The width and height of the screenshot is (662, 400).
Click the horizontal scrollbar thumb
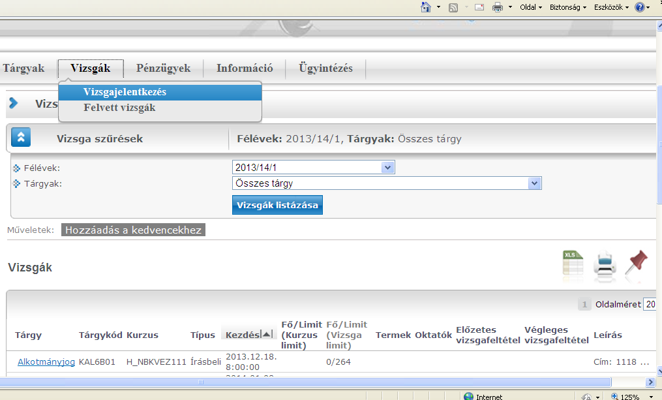click(306, 382)
